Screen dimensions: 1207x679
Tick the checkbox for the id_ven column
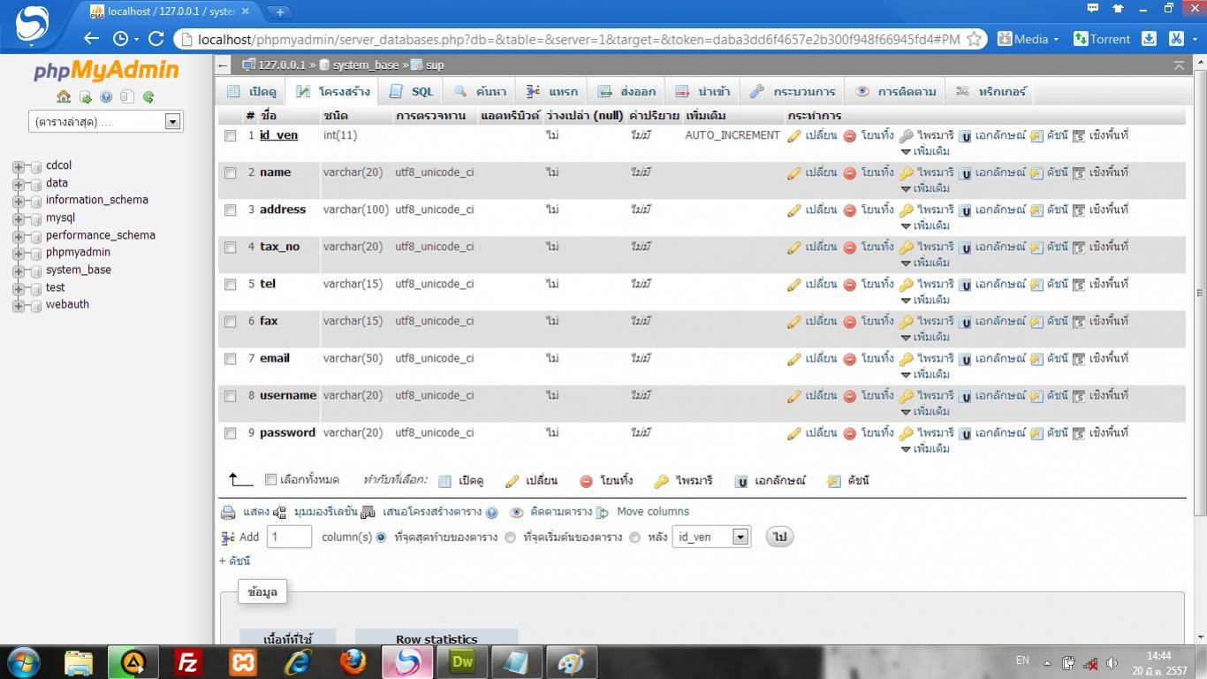pyautogui.click(x=231, y=136)
